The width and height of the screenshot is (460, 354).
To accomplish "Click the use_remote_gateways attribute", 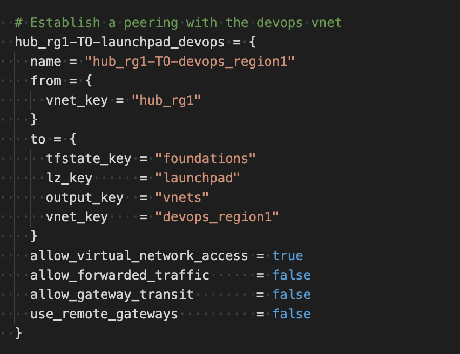I will click(104, 314).
